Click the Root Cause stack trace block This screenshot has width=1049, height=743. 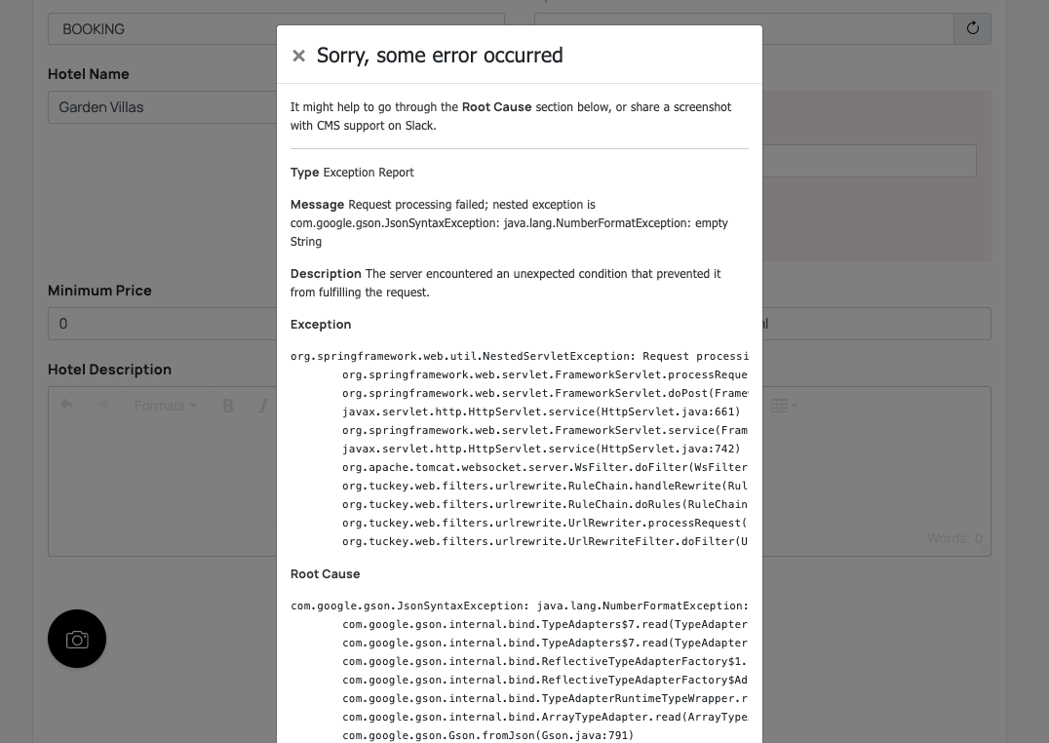point(520,670)
